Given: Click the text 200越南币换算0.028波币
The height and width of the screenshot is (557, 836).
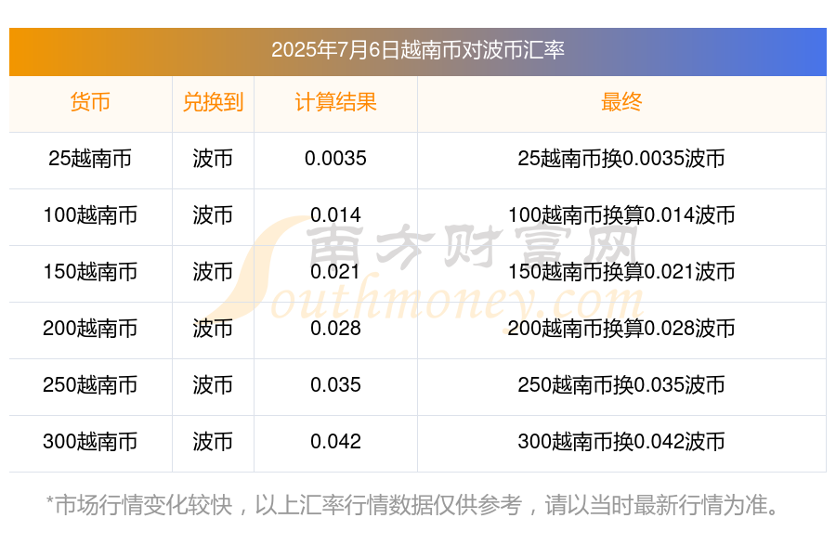Looking at the screenshot, I should pos(621,329).
